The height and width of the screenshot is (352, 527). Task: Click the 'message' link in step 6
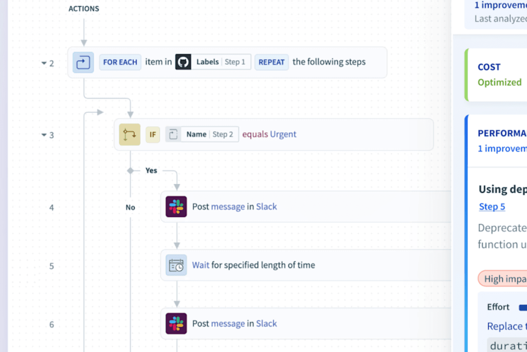pos(228,324)
